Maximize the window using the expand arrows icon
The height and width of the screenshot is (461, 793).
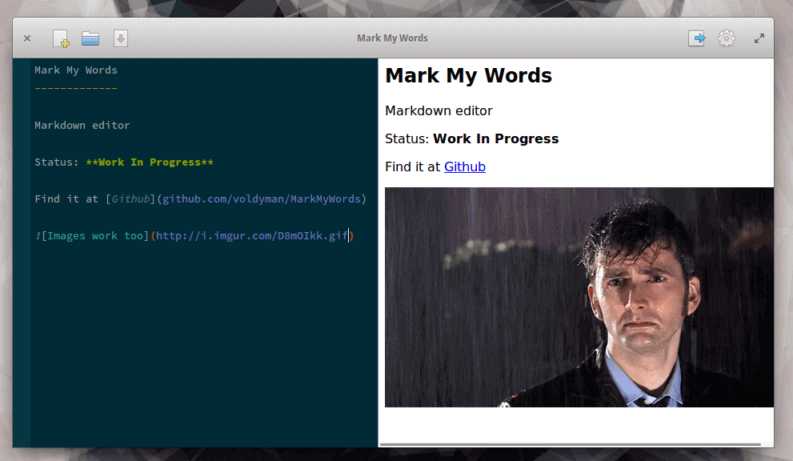(x=759, y=38)
